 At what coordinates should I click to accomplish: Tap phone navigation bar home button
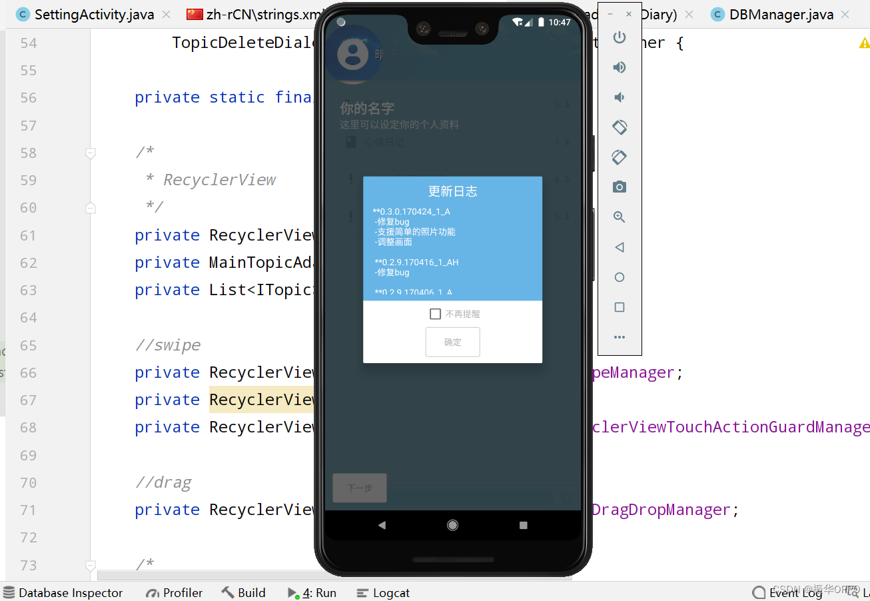pyautogui.click(x=453, y=525)
